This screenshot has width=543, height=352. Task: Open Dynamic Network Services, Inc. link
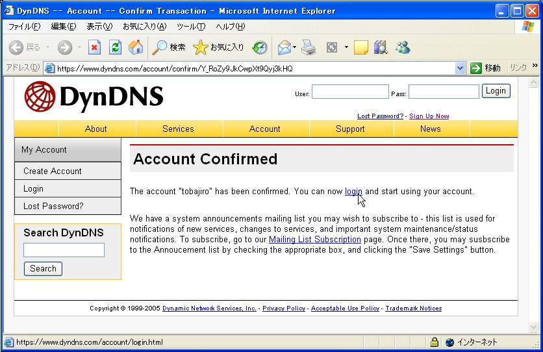point(209,308)
